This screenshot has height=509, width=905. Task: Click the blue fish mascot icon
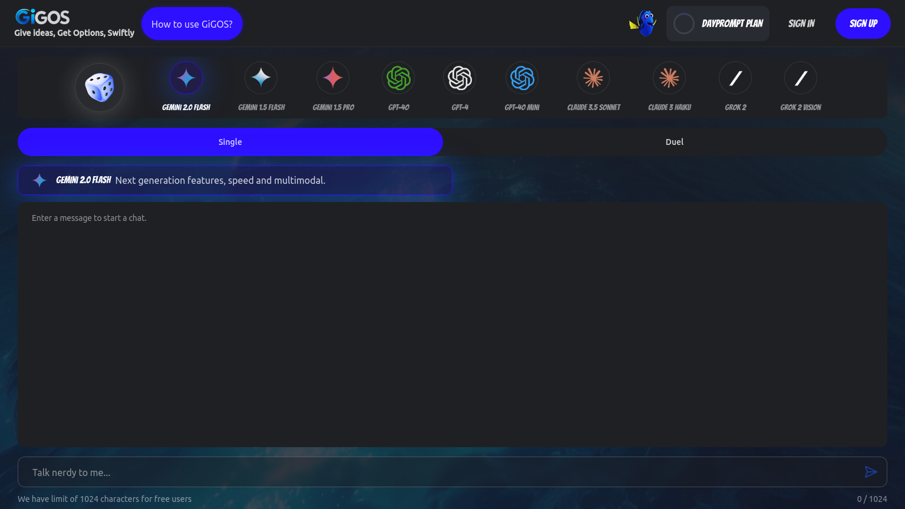[643, 24]
